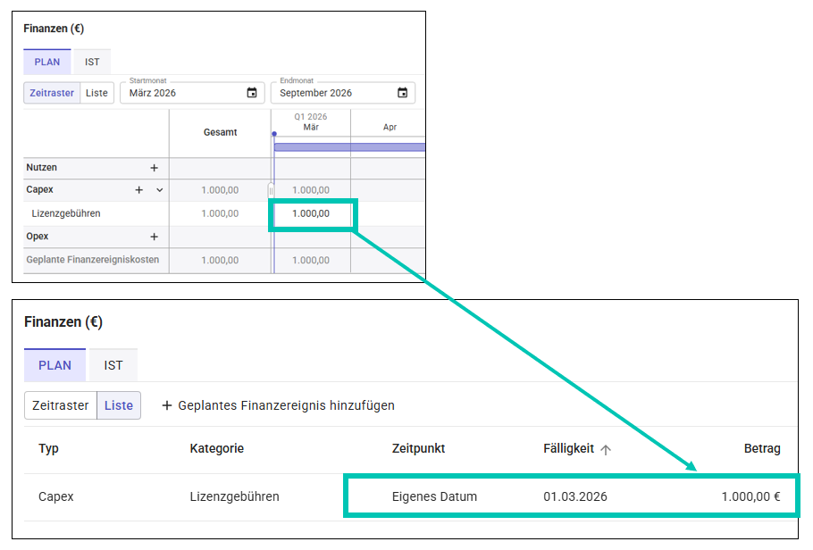This screenshot has height=550, width=813.
Task: Click the sort arrow next to Fälligkeit
Action: (606, 450)
